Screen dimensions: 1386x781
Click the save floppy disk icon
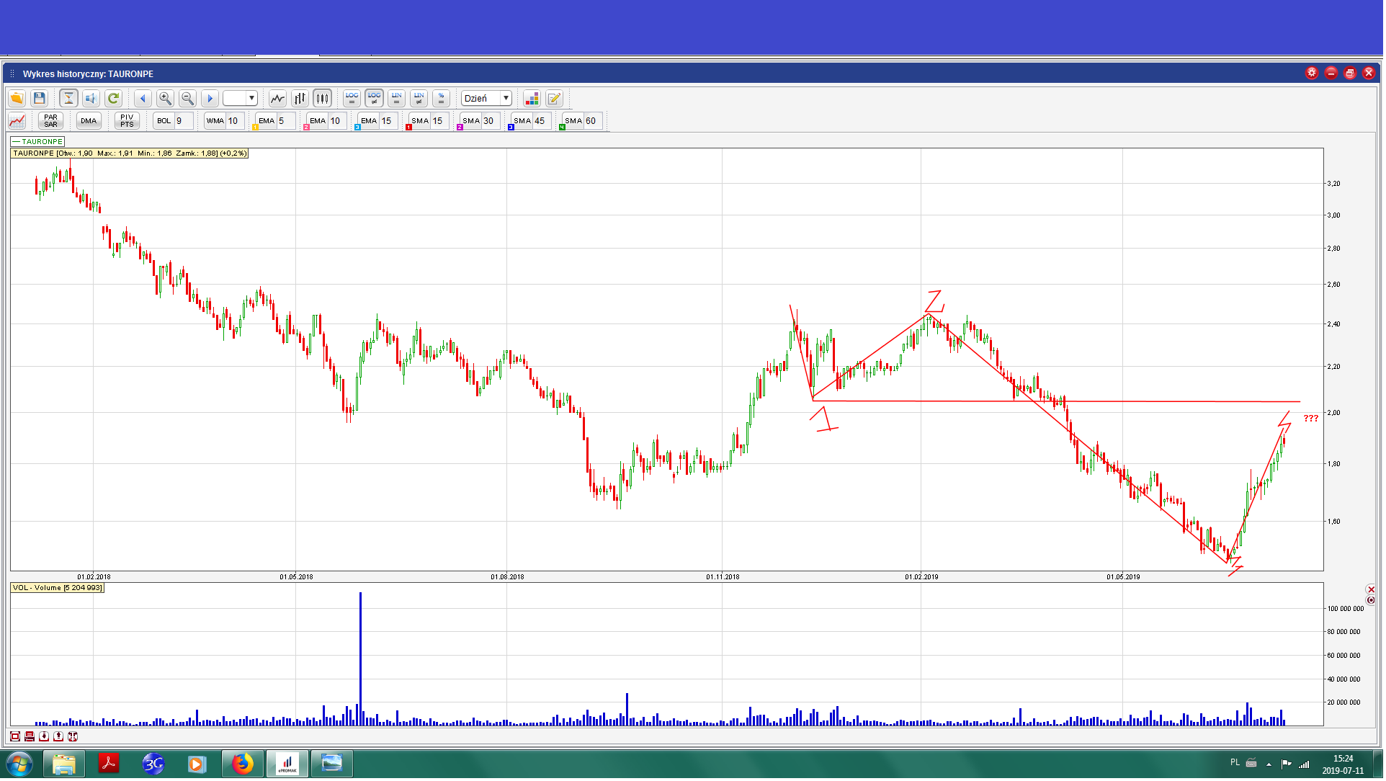pos(40,99)
